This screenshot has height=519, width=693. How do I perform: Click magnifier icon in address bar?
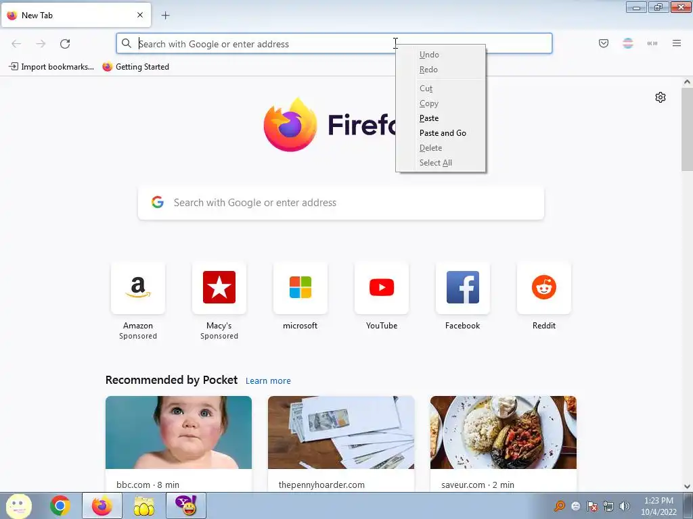point(127,43)
